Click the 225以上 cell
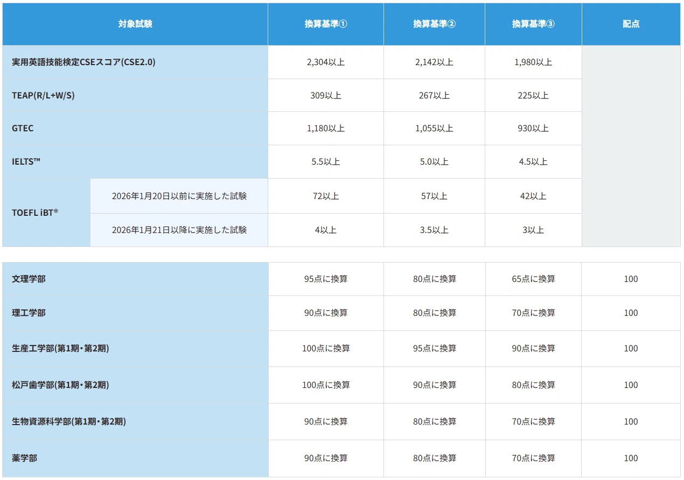This screenshot has width=684, height=480. click(x=533, y=95)
